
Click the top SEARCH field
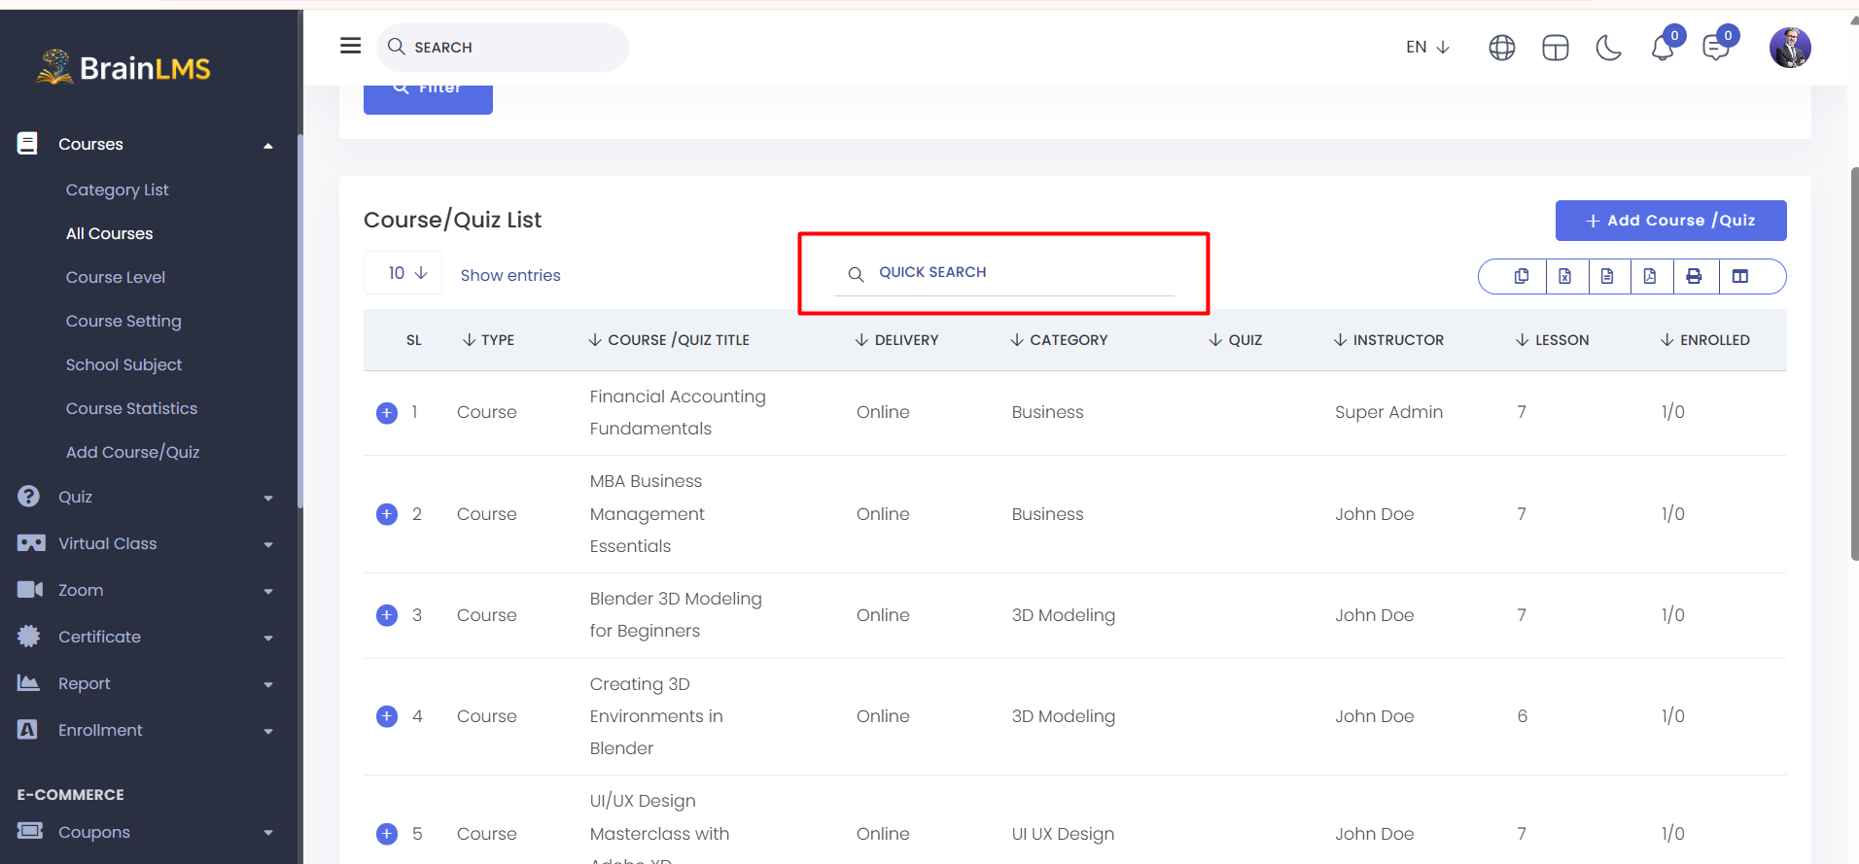[503, 47]
